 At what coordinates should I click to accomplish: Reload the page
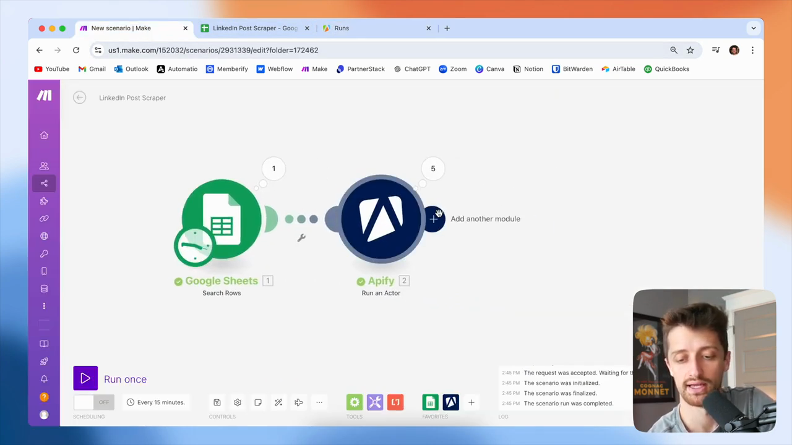pyautogui.click(x=76, y=50)
